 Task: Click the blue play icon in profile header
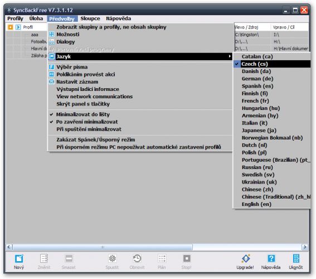18,27
